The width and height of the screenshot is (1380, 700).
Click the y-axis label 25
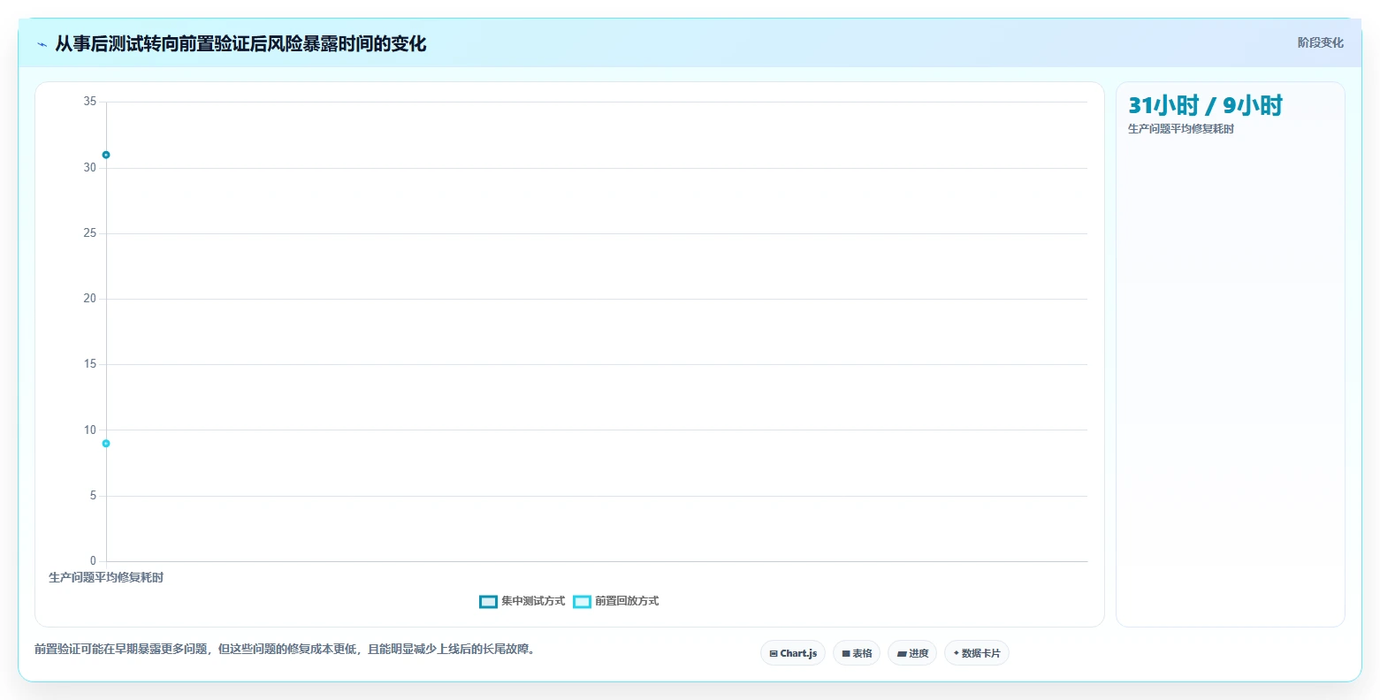[90, 233]
